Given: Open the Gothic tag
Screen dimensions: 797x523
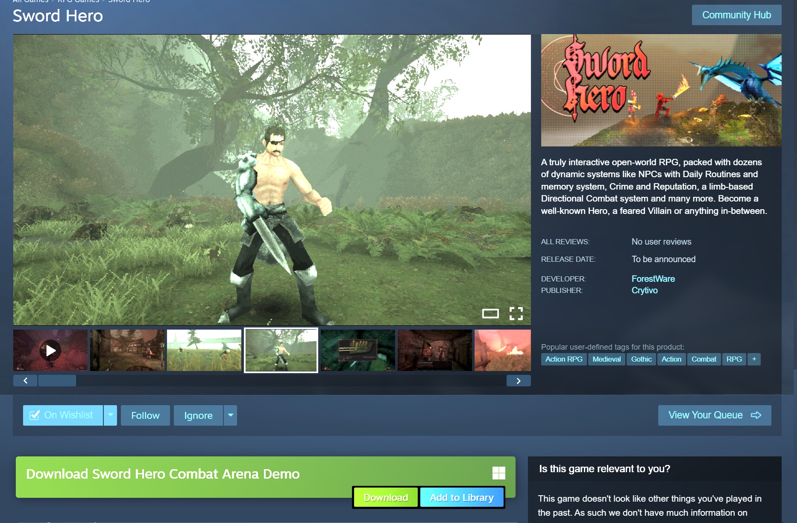Looking at the screenshot, I should click(x=642, y=359).
